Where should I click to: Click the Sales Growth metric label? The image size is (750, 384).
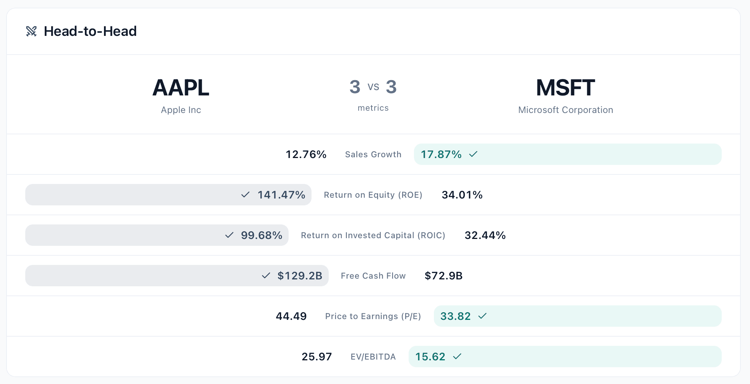(373, 154)
